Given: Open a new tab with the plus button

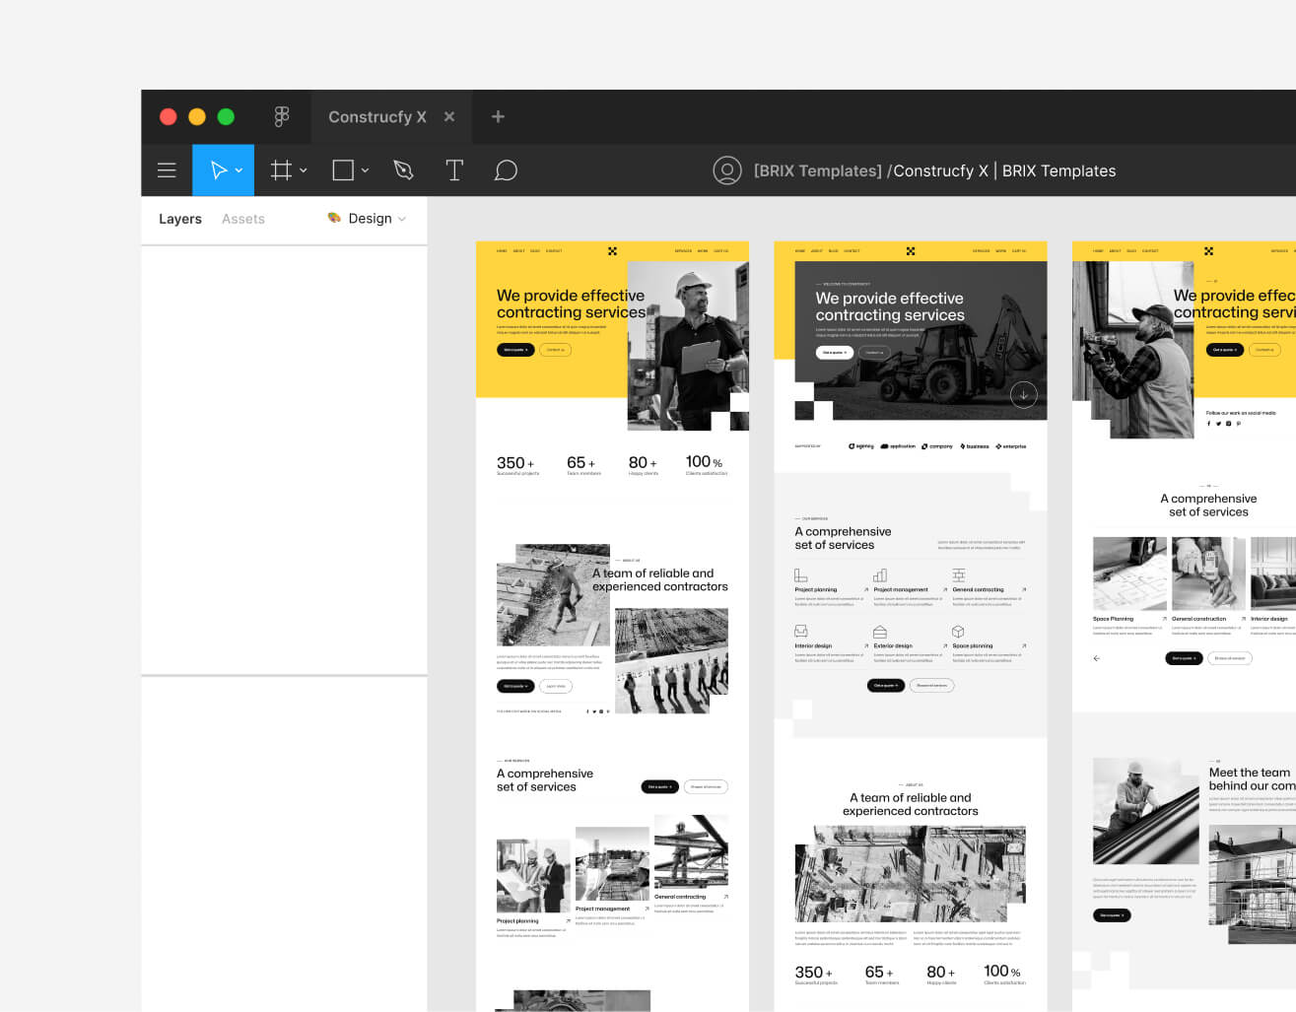Looking at the screenshot, I should tap(498, 116).
